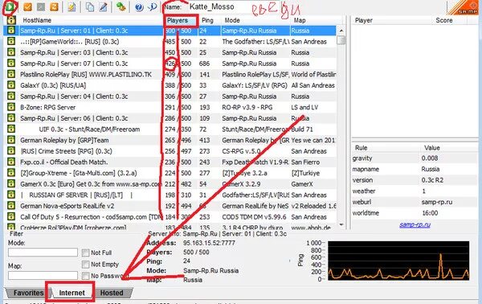Click the green Connect play icon
This screenshot has height=304, width=482.
point(10,6)
